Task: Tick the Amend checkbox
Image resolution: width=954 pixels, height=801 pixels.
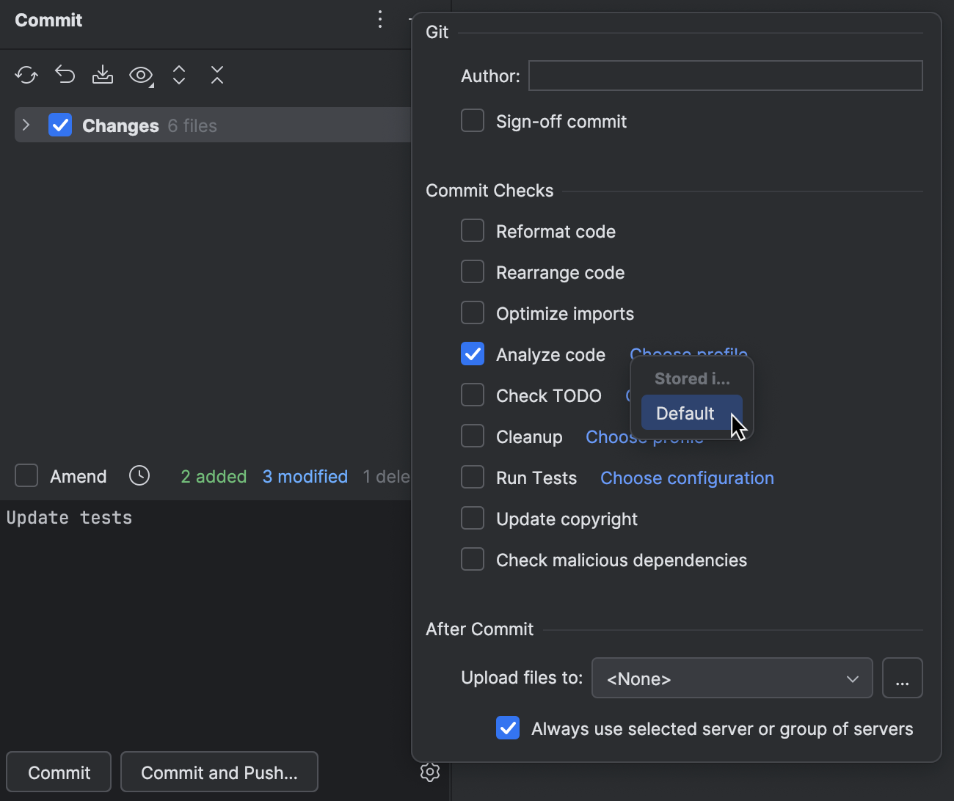Action: 27,476
